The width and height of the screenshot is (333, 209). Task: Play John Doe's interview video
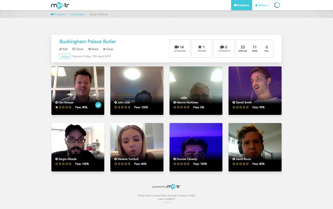(x=116, y=102)
